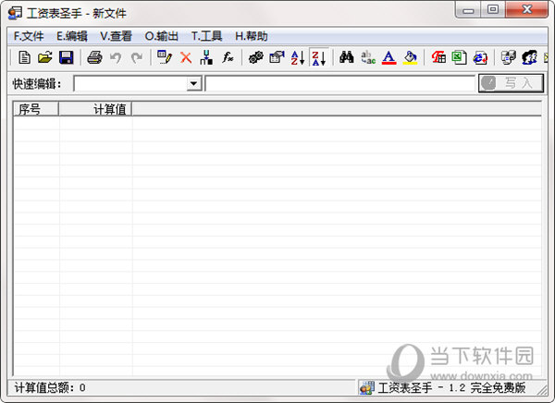Click the 写入 button
The image size is (555, 403).
511,83
